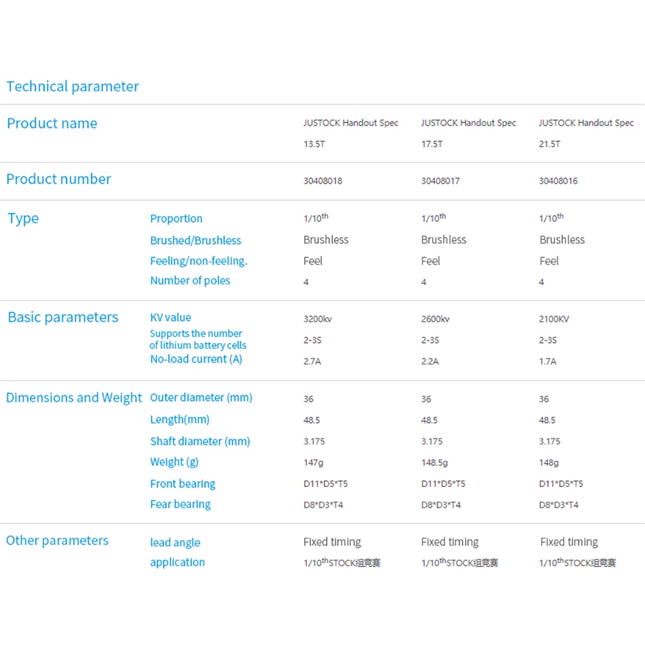Select product number 30408016
The height and width of the screenshot is (645, 645).
tap(558, 181)
